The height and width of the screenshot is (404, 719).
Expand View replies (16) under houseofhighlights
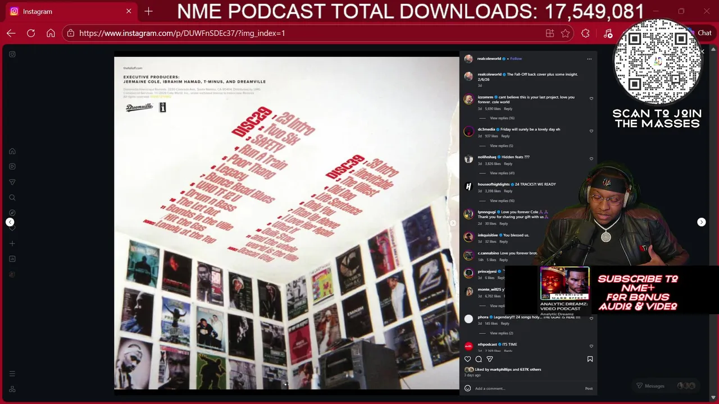point(502,201)
